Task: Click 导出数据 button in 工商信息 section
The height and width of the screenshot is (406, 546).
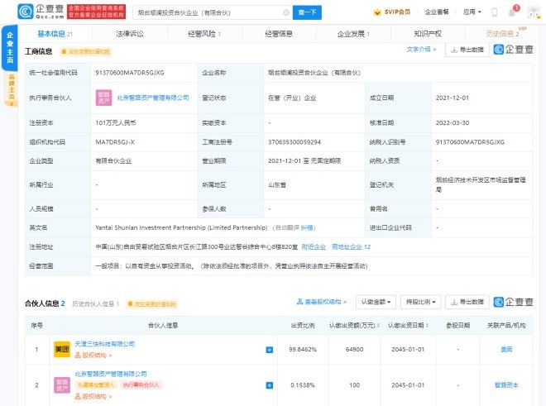Action: 467,50
